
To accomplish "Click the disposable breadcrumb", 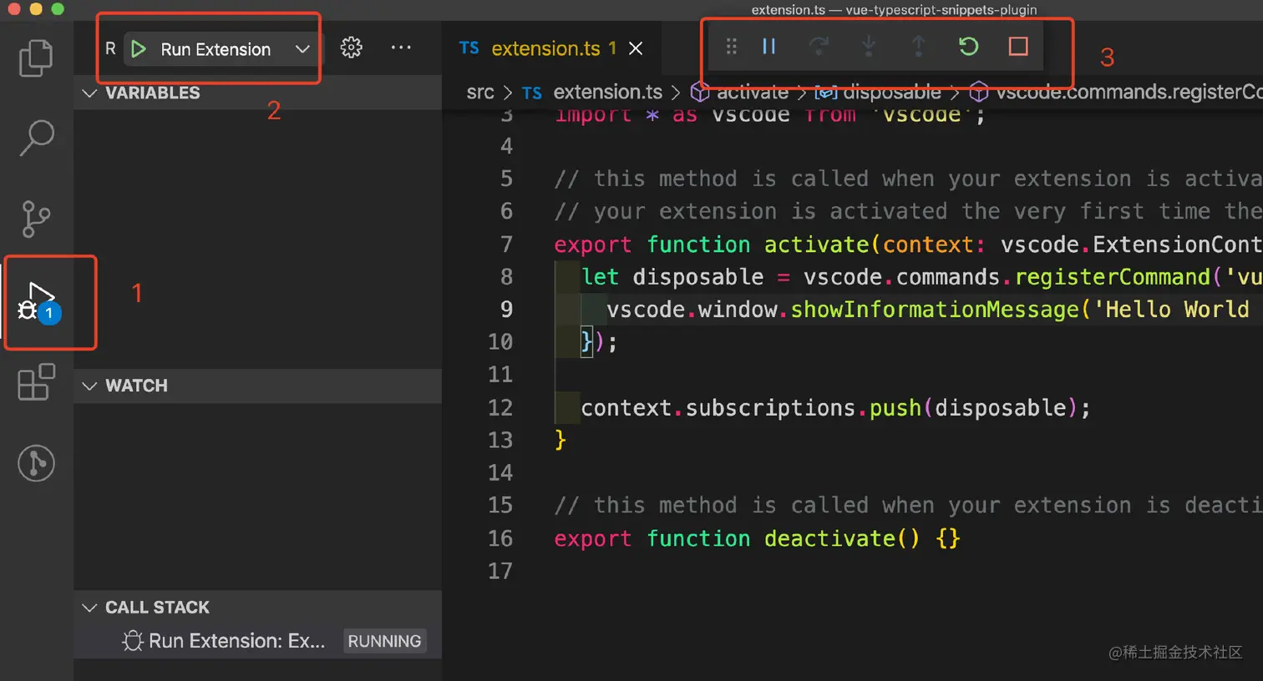I will [x=891, y=92].
